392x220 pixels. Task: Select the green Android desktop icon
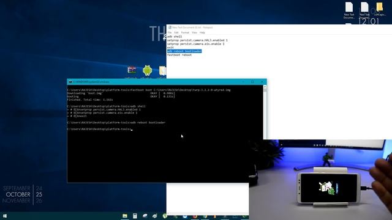147,71
